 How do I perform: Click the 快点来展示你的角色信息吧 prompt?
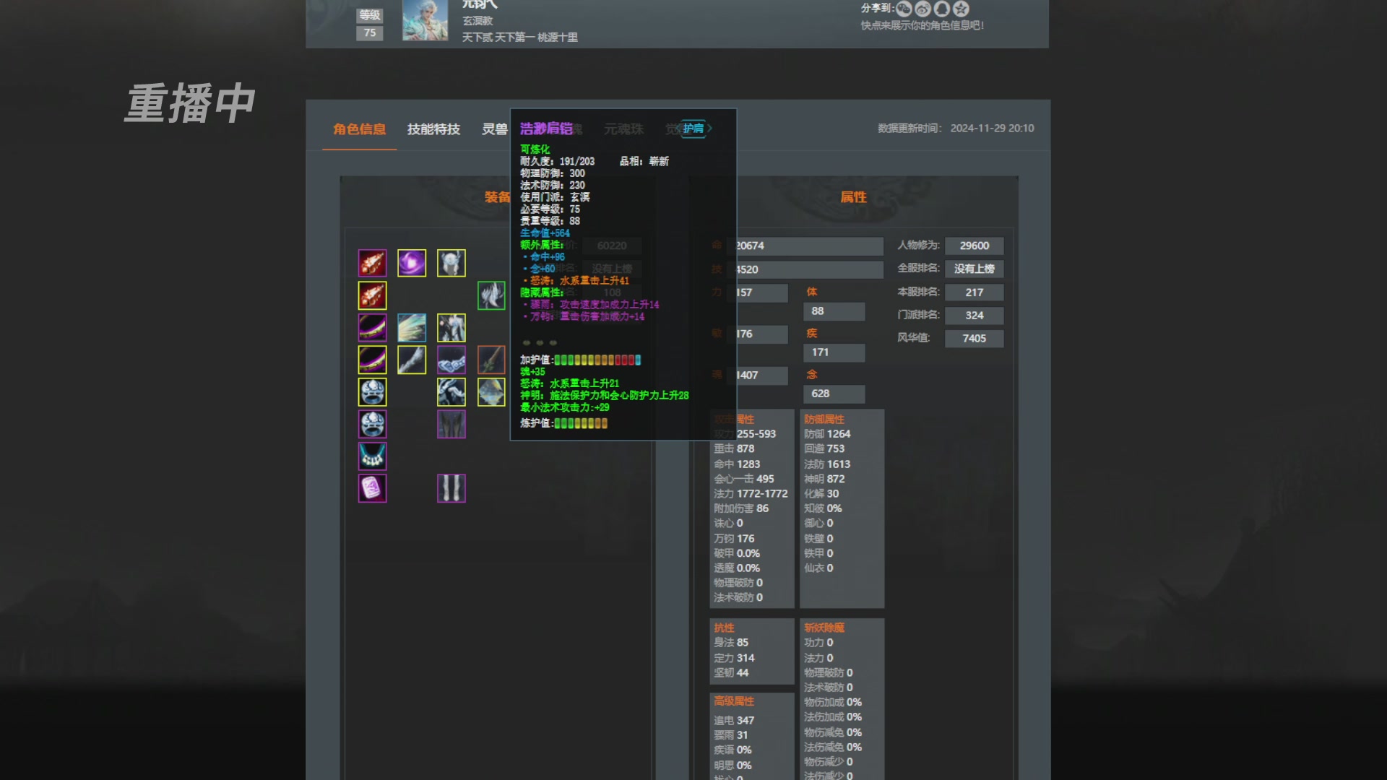point(922,25)
